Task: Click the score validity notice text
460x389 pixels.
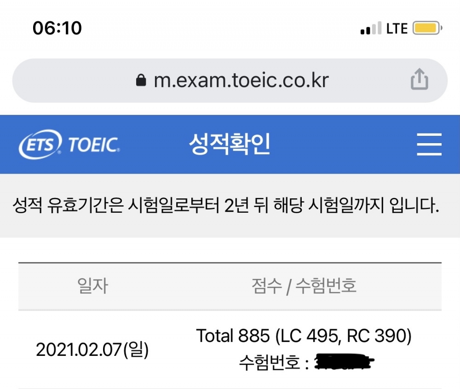Action: click(x=225, y=205)
